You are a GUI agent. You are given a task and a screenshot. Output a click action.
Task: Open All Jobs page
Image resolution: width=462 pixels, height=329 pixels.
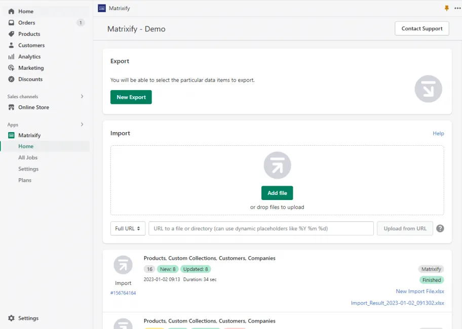28,157
